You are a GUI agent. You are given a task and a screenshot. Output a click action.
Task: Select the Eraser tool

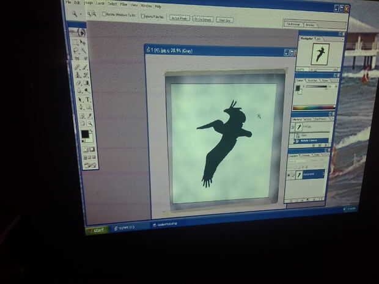pos(79,83)
